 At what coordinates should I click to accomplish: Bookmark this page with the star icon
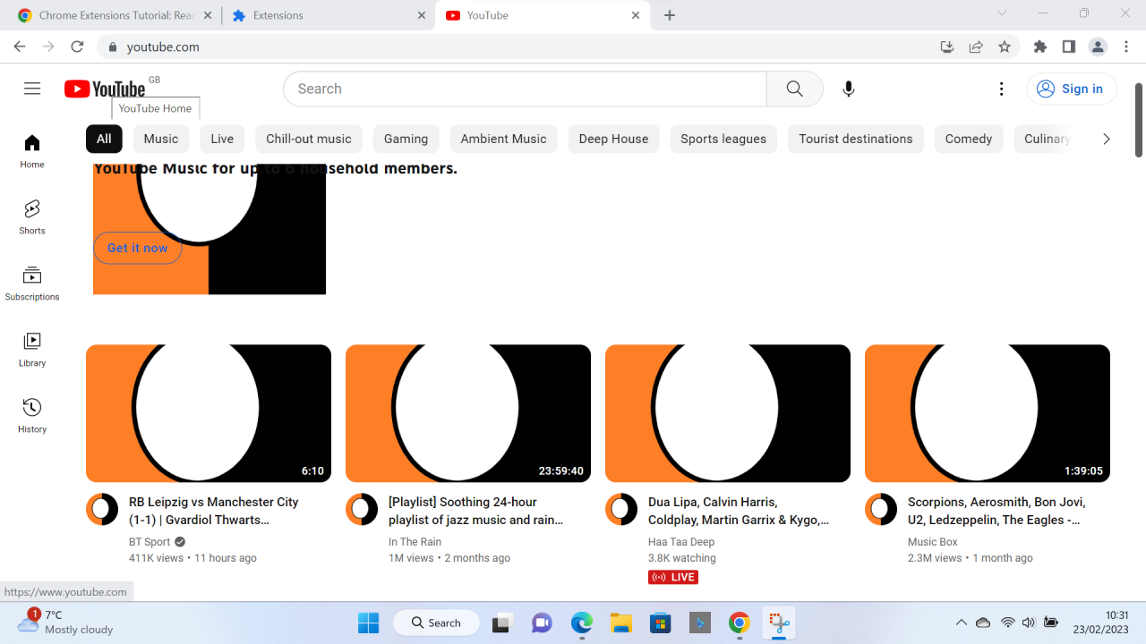(x=1005, y=47)
